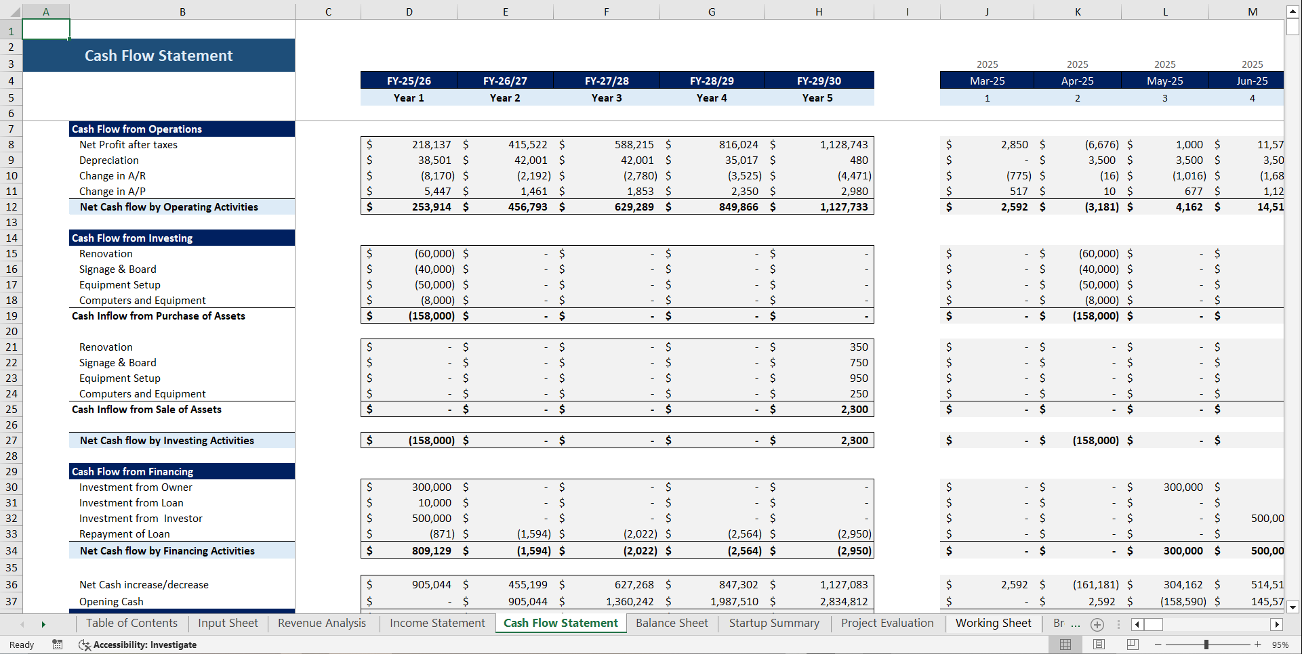Click the 95% zoom level indicator
Image resolution: width=1302 pixels, height=654 pixels.
(x=1280, y=645)
